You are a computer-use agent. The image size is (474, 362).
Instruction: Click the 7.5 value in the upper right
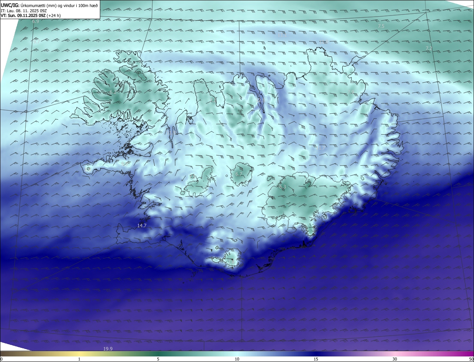tap(381, 26)
